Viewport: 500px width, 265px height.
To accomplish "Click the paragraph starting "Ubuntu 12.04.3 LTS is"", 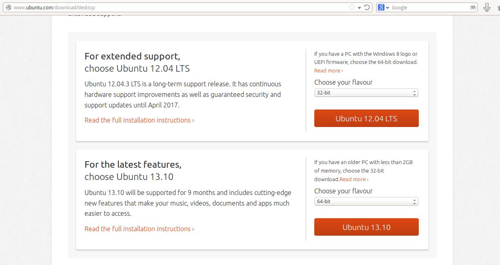I will coord(183,94).
